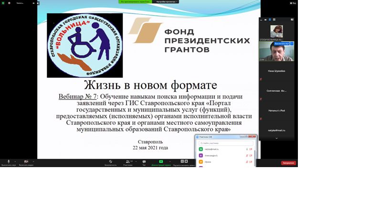Viewport: 391px width, 219px height.
Task: Toggle video icon for Ирина in participants list
Action: point(251,162)
